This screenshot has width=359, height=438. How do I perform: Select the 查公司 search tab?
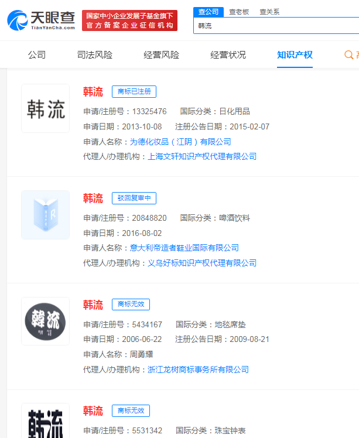208,12
